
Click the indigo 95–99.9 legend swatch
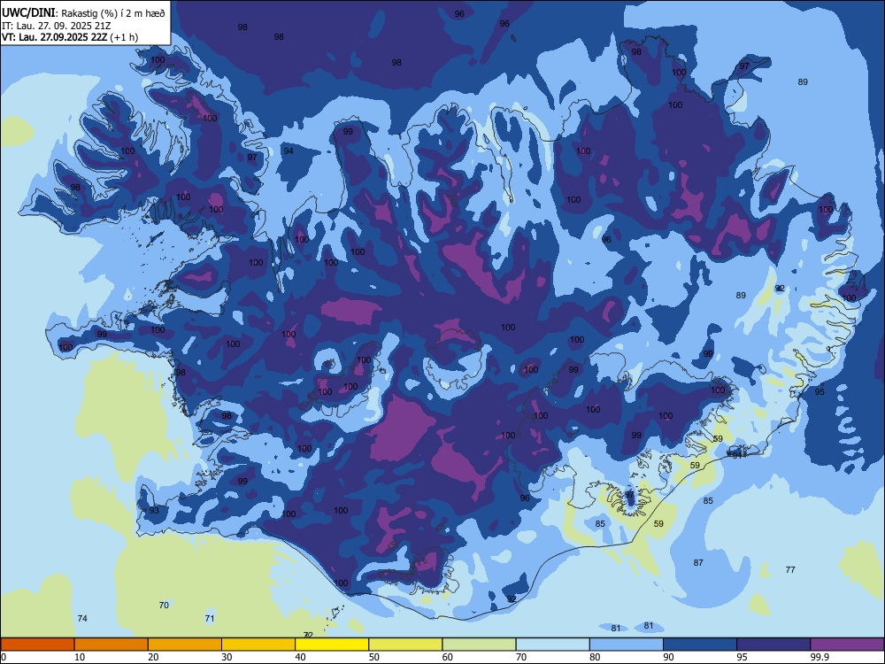[773, 645]
